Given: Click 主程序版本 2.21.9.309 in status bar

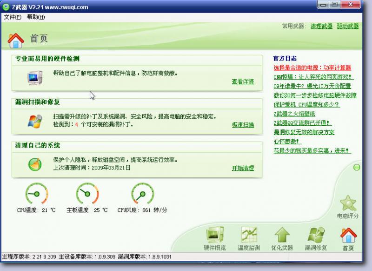Looking at the screenshot, I should click(29, 257).
